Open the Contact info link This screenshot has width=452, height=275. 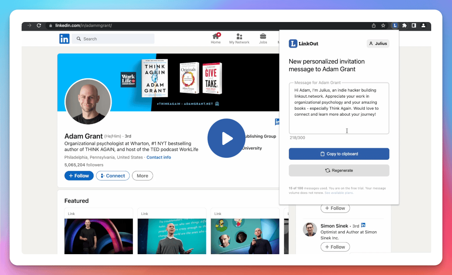click(158, 157)
